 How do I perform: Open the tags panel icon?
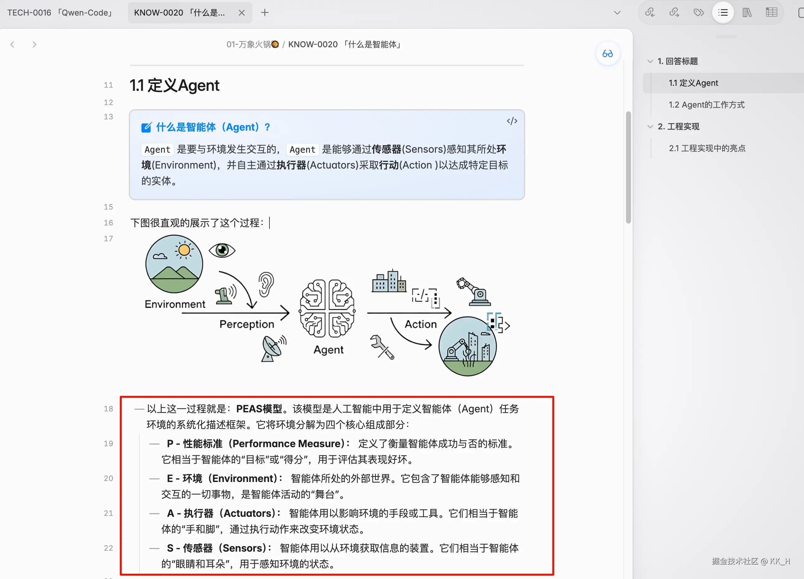tap(698, 12)
